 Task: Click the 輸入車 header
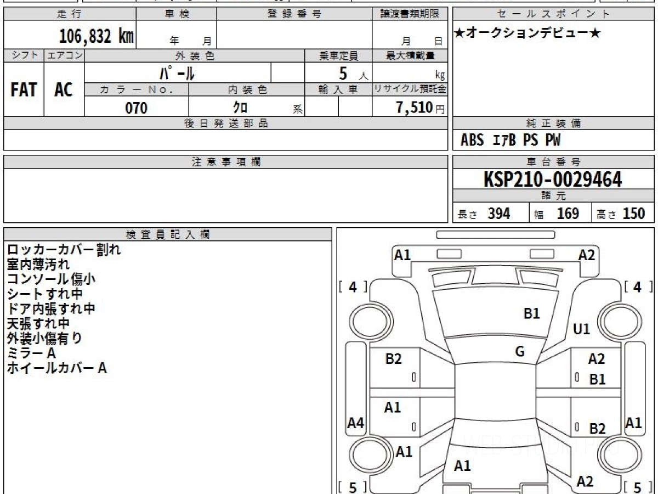click(338, 89)
